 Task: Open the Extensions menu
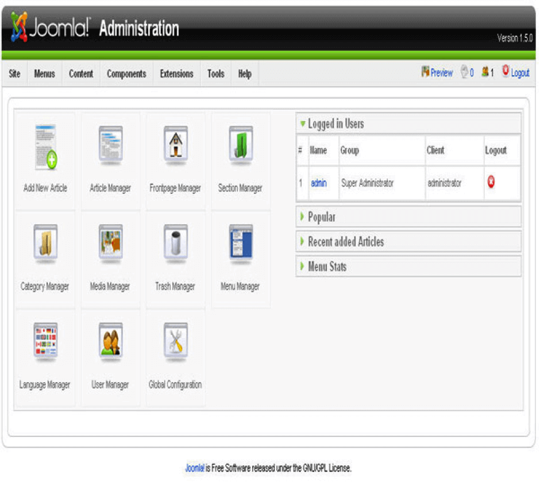coord(177,73)
